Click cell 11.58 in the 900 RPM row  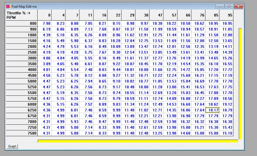point(142,29)
